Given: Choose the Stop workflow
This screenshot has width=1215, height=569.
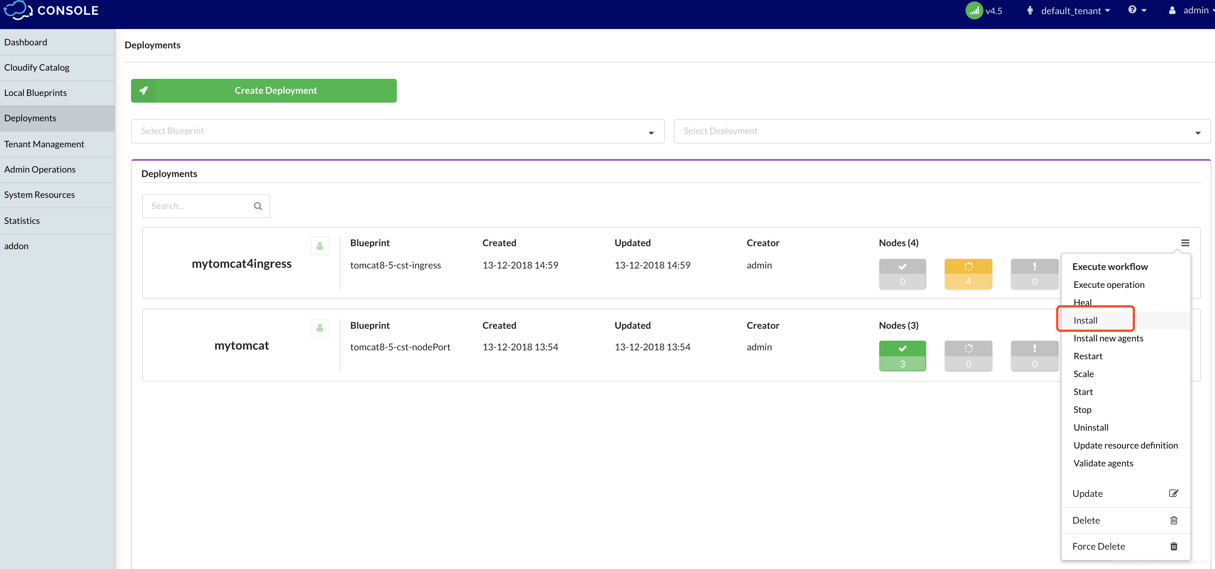Looking at the screenshot, I should pyautogui.click(x=1082, y=410).
